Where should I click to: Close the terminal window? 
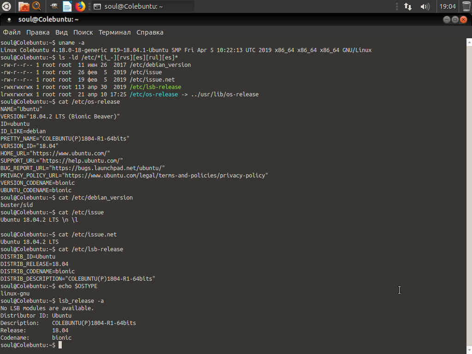464,19
